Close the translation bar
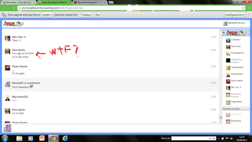Screen dimensions: 252x142 coord(249,15)
